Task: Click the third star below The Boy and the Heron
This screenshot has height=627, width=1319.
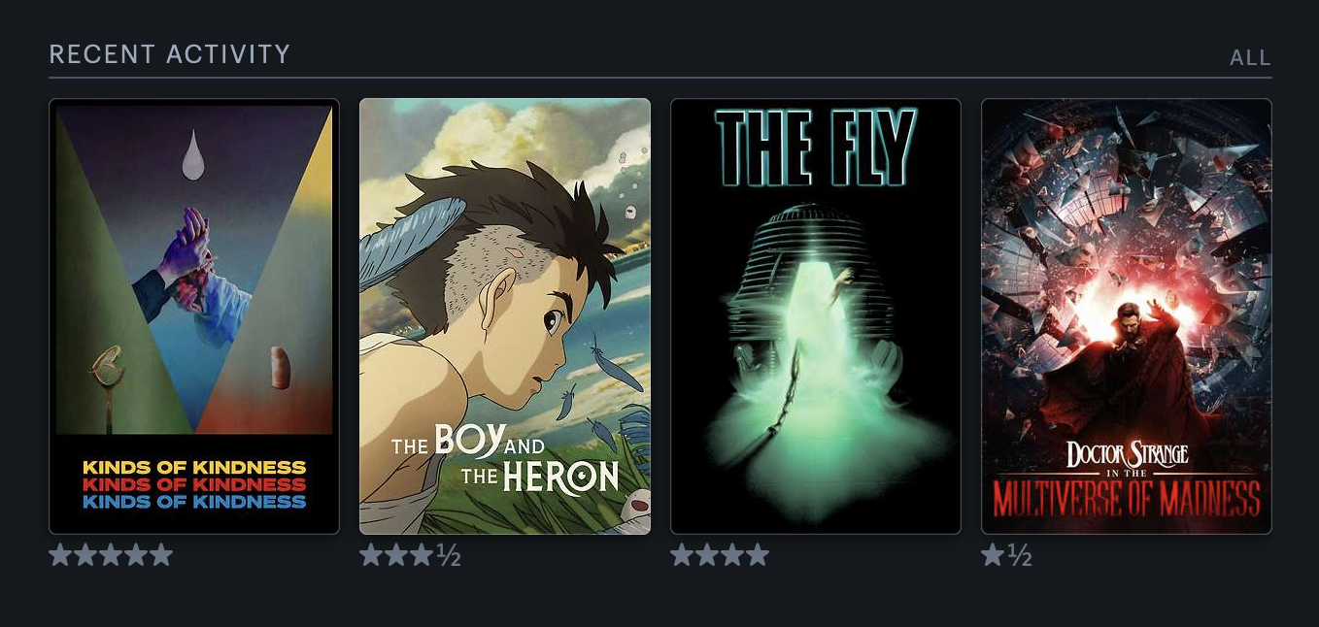Action: (422, 555)
